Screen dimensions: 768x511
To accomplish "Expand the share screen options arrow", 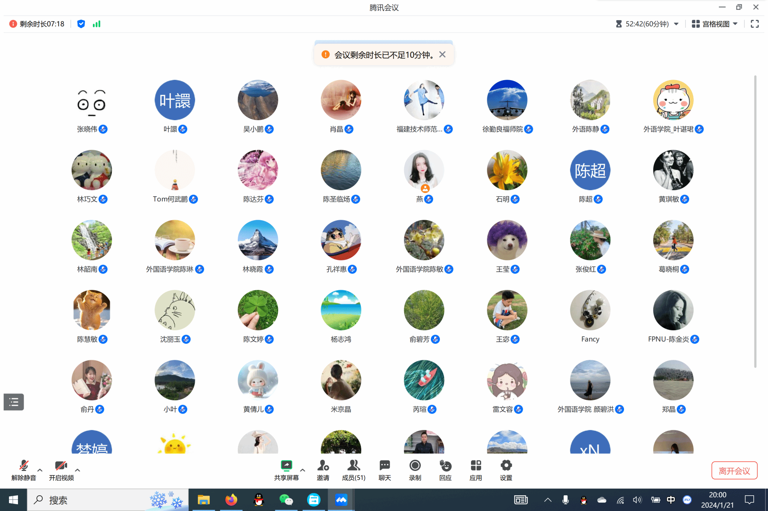I will click(303, 470).
